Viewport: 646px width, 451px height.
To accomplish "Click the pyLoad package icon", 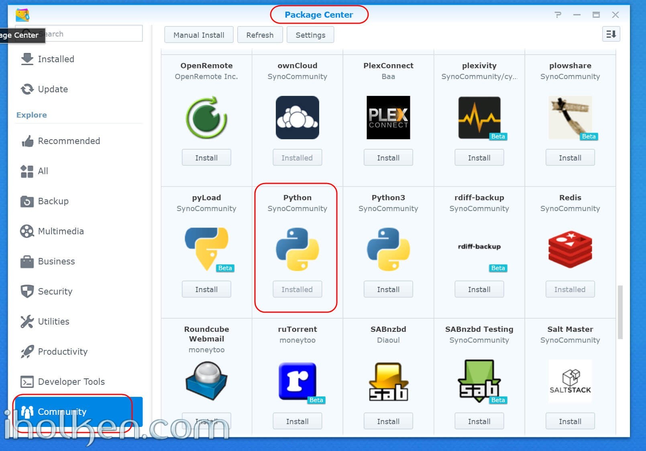I will tap(206, 249).
